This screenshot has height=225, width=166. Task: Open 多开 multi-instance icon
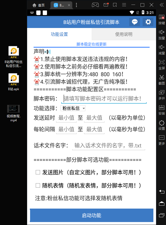[x=161, y=95]
